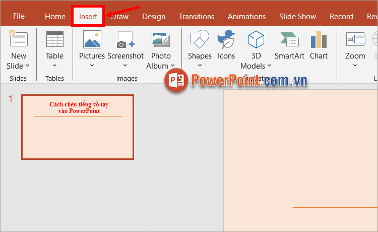
Task: Click the Shapes text label
Action: (200, 56)
